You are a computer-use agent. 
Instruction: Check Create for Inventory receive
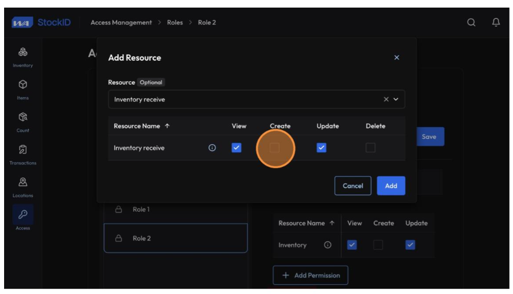click(274, 148)
